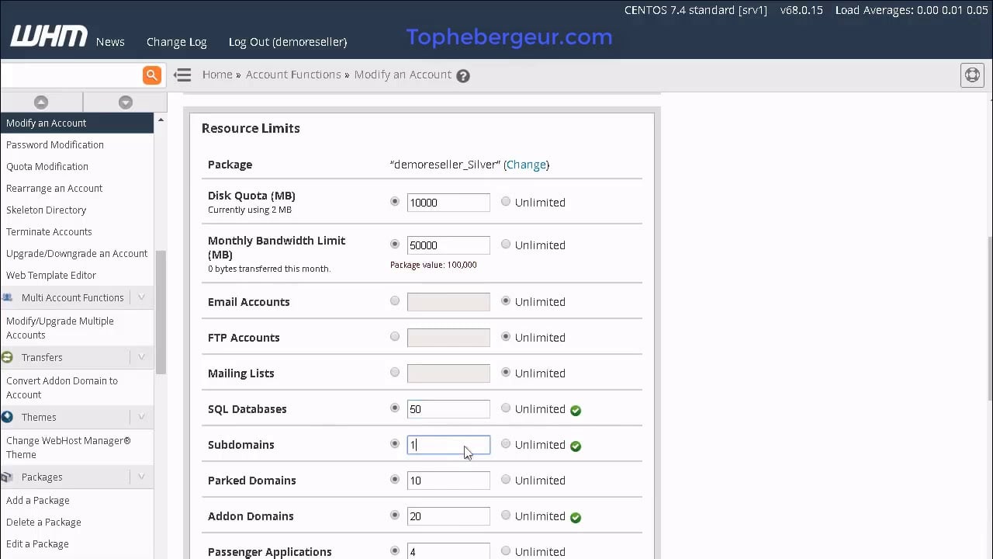
Task: Click the WHM logo
Action: [x=48, y=36]
